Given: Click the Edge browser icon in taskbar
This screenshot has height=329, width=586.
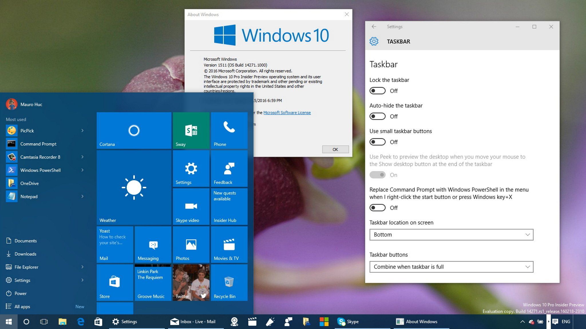Looking at the screenshot, I should click(x=81, y=322).
